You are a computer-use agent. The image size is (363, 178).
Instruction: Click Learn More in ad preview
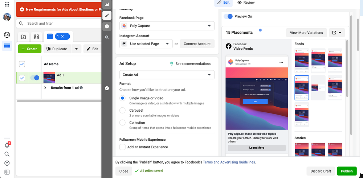(x=257, y=148)
